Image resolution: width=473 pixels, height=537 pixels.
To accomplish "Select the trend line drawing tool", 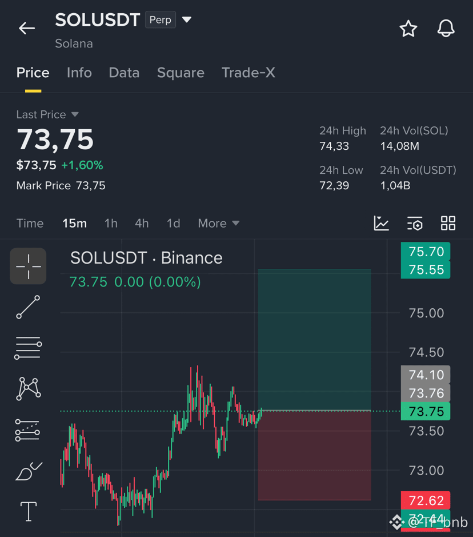I will [28, 307].
